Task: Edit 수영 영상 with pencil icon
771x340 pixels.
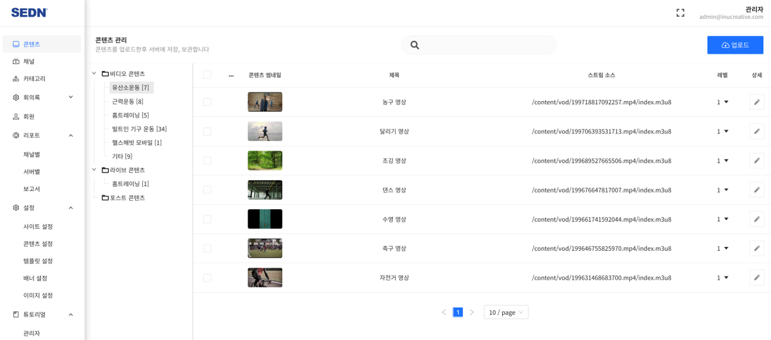Action: point(757,219)
